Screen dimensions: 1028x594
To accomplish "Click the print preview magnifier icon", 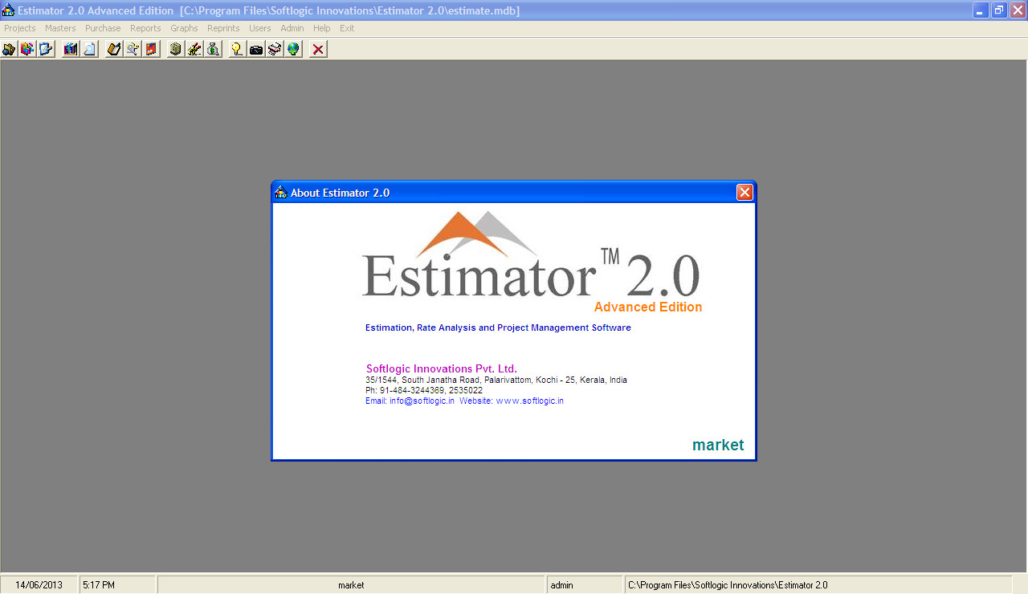I will point(88,49).
